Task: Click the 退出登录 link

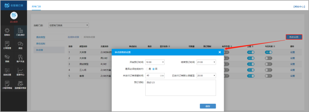Action: tap(14, 22)
